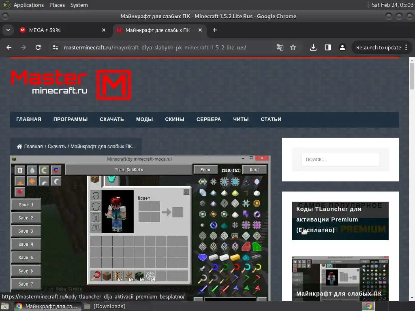The width and height of the screenshot is (415, 311).
Task: Open the МОДЫ menu item
Action: 145,119
